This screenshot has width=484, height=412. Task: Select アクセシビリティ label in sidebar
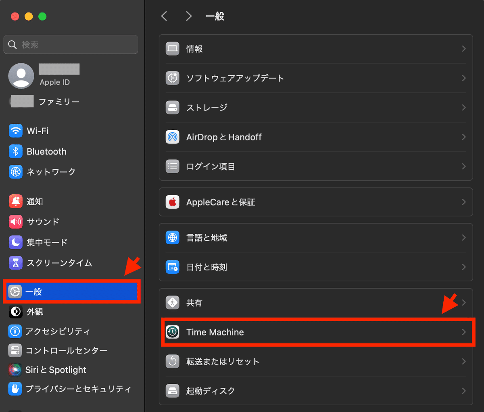(58, 331)
